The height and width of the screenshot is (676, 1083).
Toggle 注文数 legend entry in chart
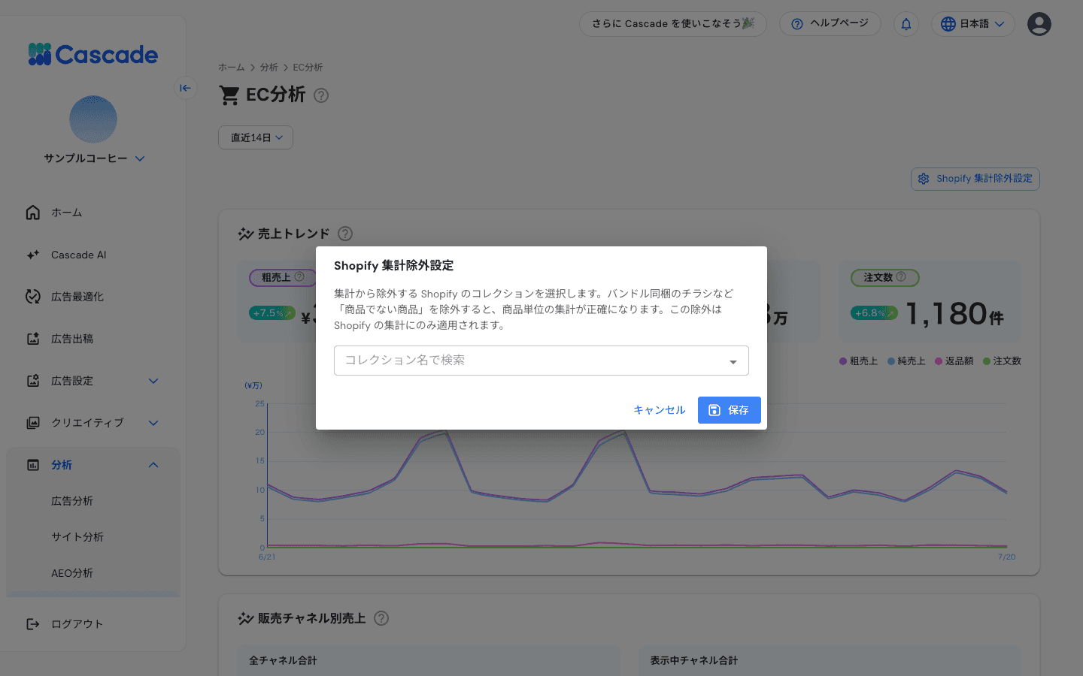[1003, 361]
